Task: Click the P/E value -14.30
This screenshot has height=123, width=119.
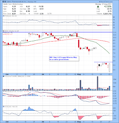Action: (41, 6)
